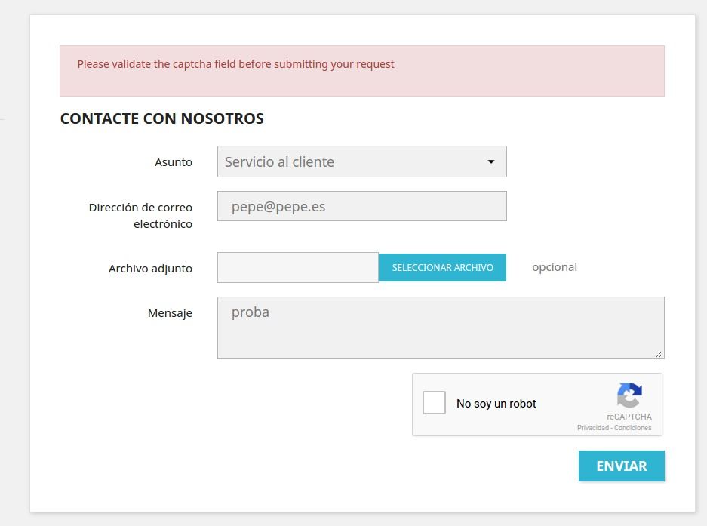Click the Dirección de correo electrónico label

140,216
